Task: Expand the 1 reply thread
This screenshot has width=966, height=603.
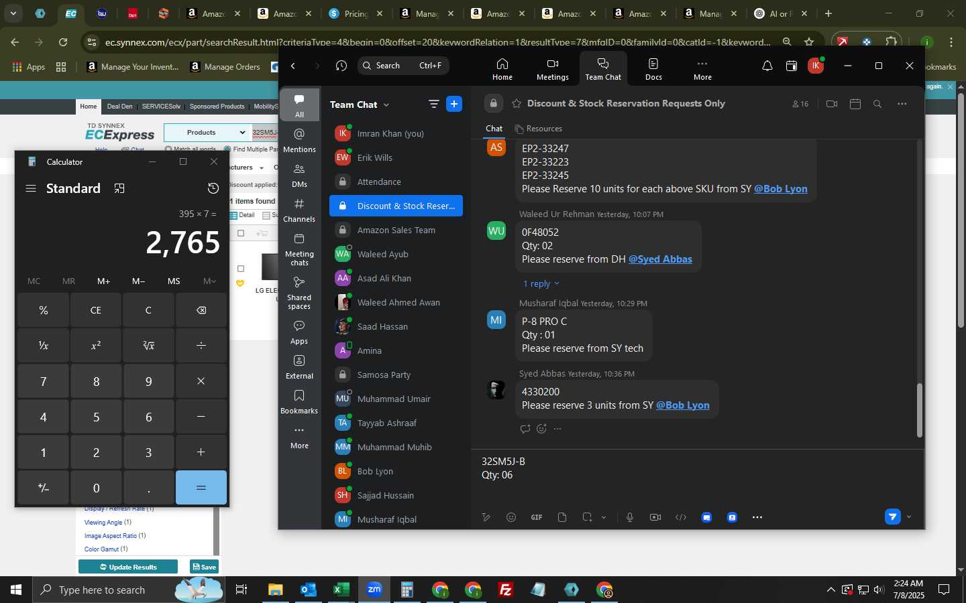Action: (x=541, y=283)
